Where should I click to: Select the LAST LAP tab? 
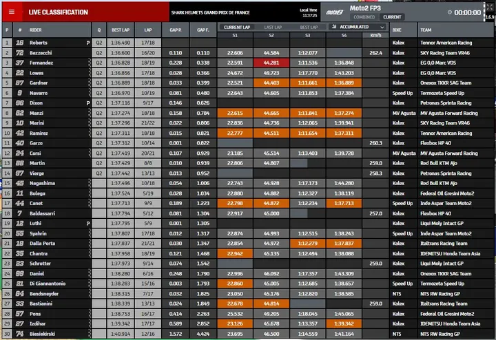[x=273, y=27]
